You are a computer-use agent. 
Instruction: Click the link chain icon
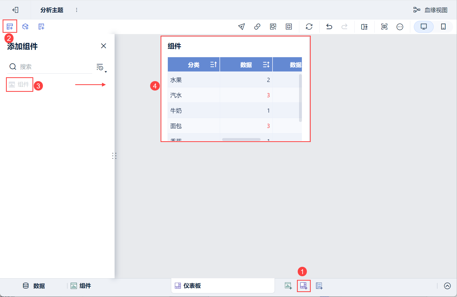point(257,27)
